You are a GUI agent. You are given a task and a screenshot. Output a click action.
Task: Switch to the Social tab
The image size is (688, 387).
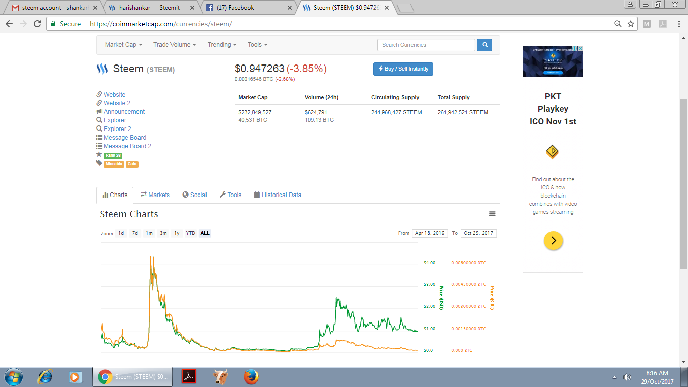195,195
